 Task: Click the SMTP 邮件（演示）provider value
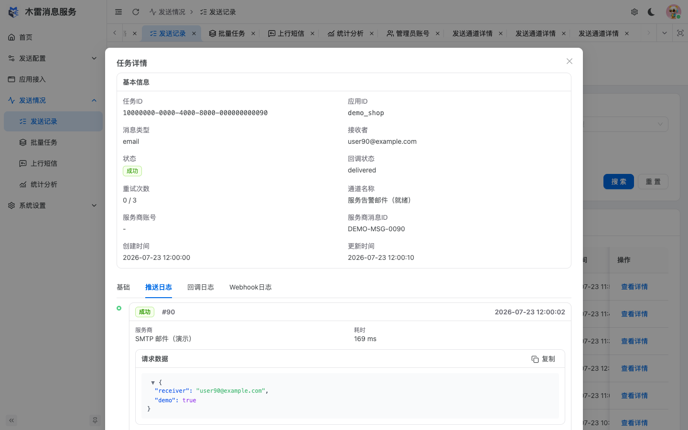[x=164, y=339]
